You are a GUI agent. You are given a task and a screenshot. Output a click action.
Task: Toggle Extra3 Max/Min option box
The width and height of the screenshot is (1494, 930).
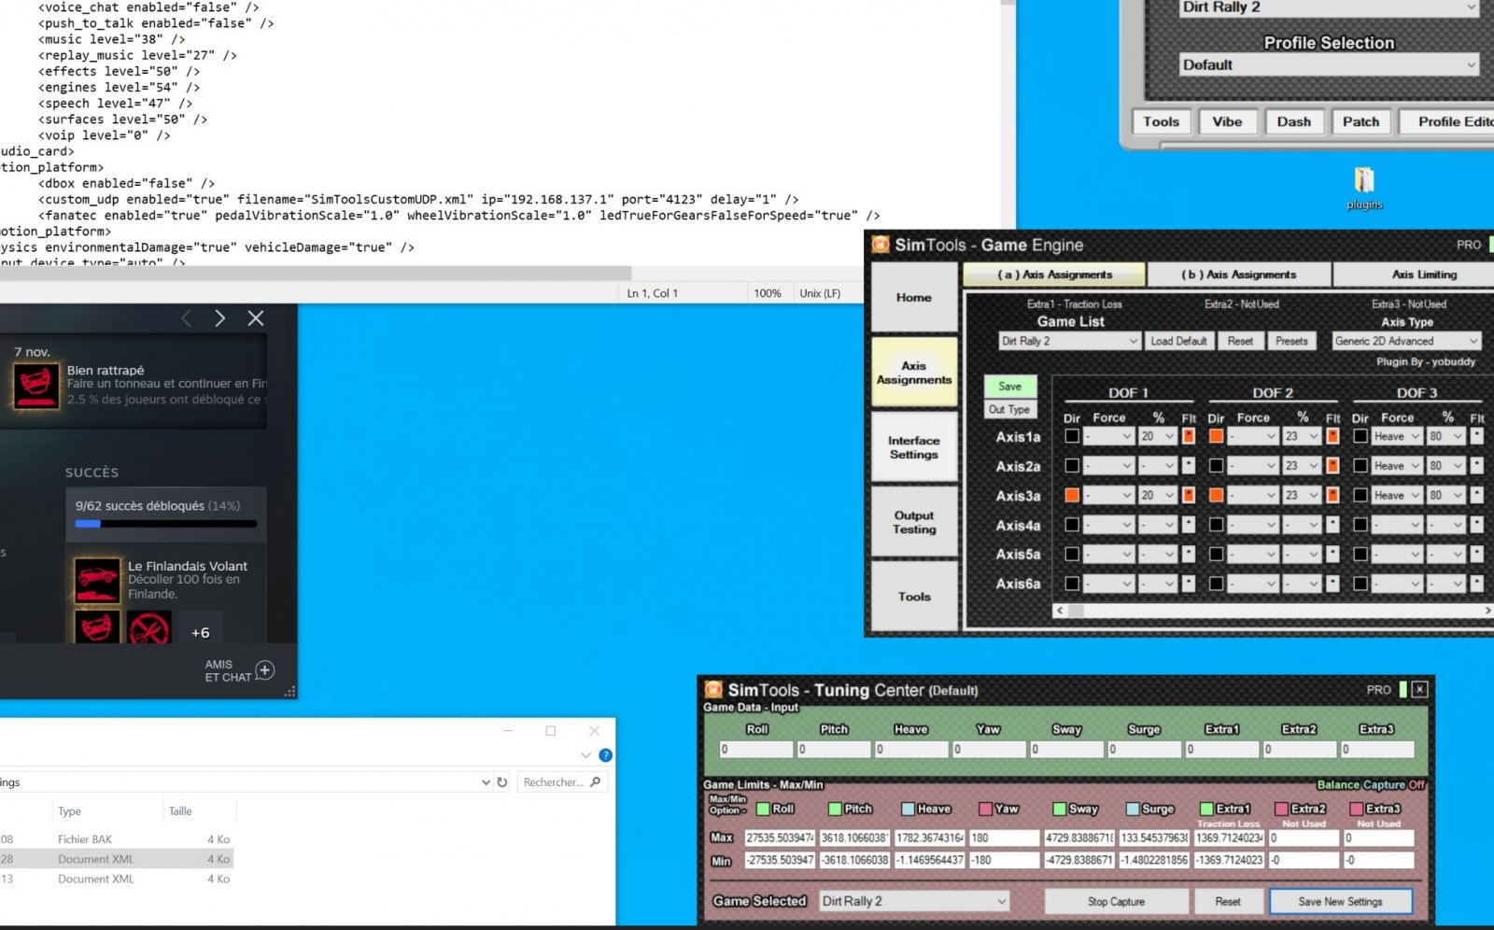[x=1357, y=810]
